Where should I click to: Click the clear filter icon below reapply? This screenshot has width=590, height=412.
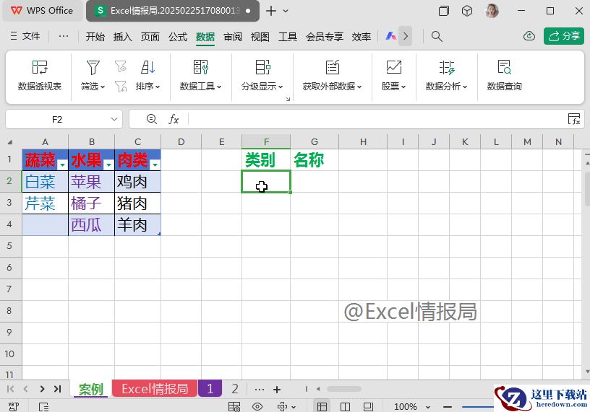coord(121,87)
